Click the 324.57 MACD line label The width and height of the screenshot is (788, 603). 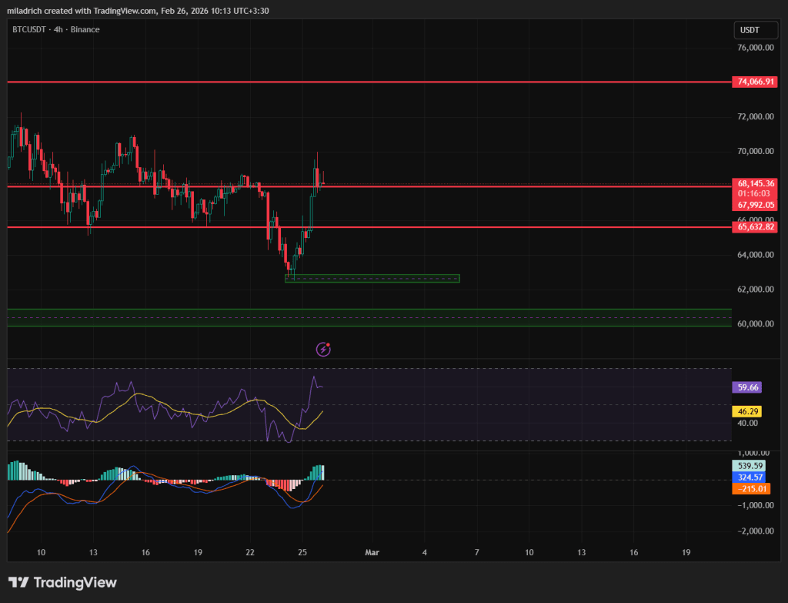tap(750, 477)
